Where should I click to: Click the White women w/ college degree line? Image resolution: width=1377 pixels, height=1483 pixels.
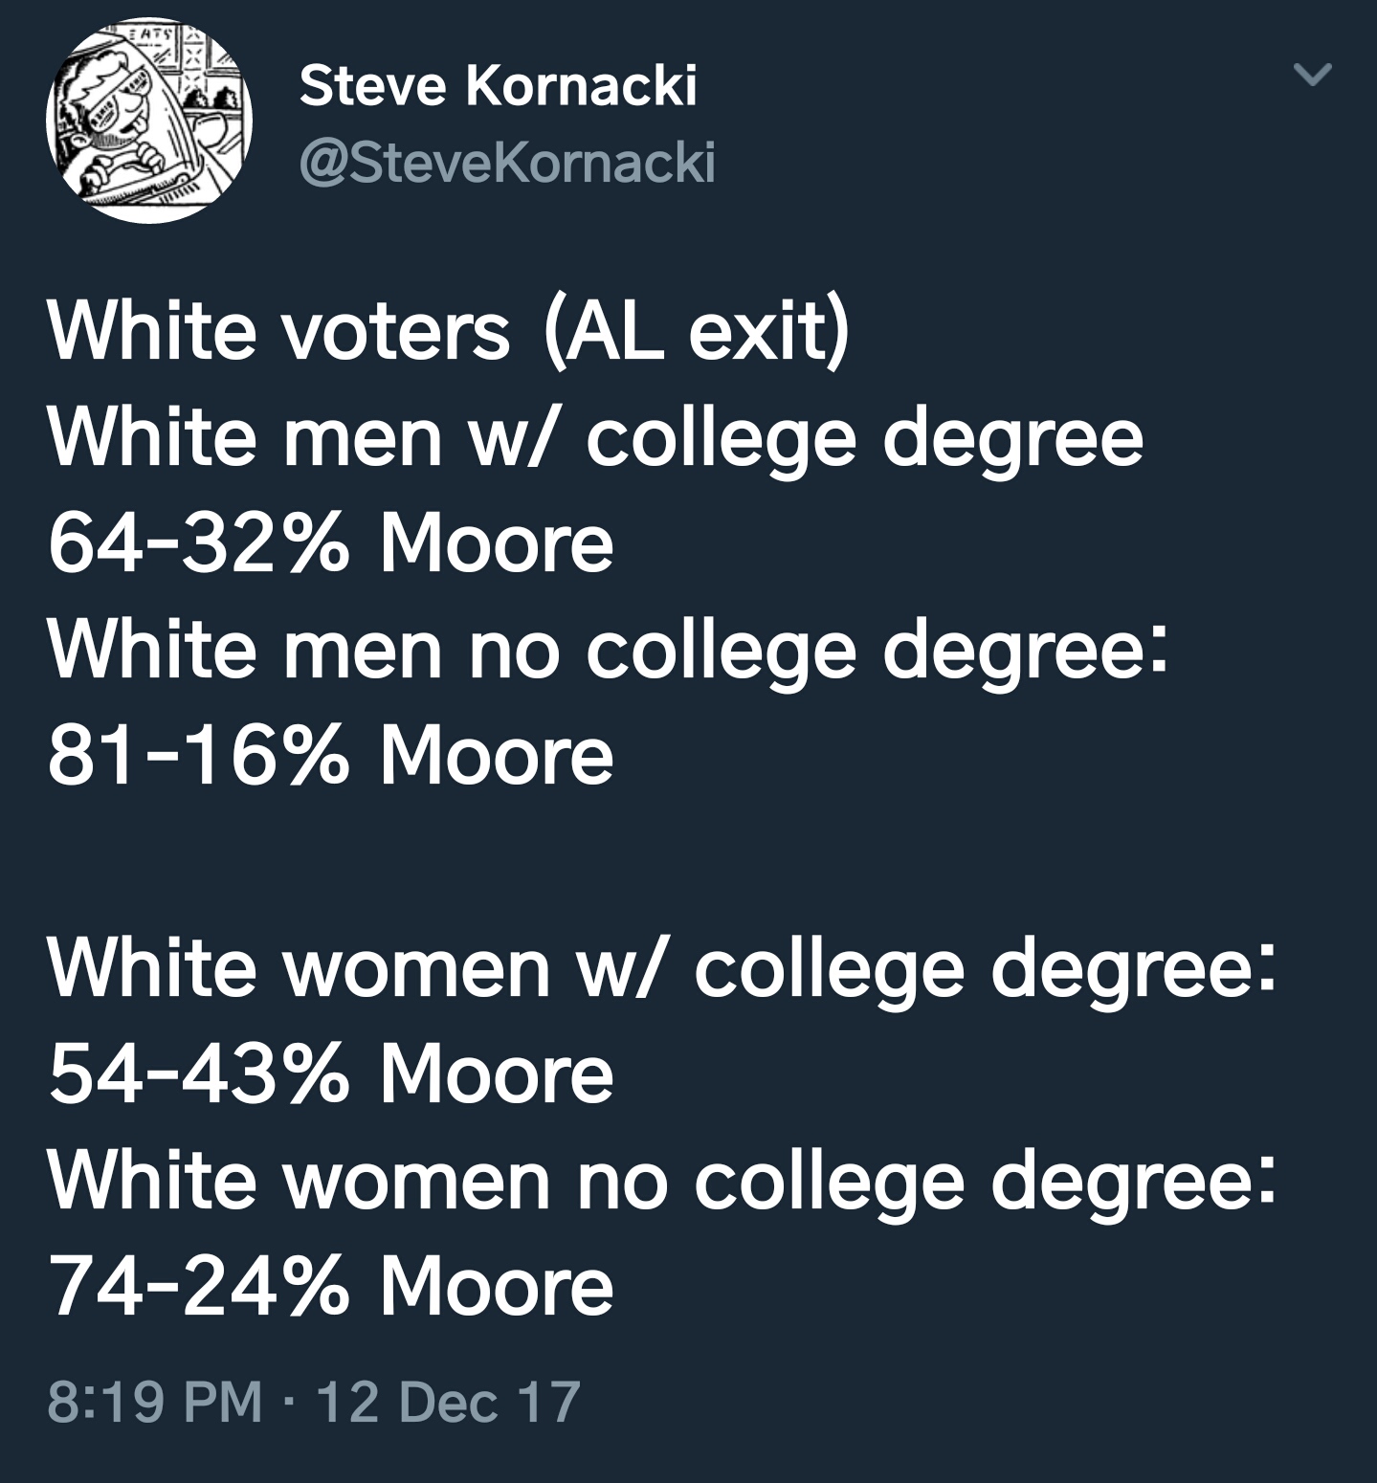tap(662, 970)
